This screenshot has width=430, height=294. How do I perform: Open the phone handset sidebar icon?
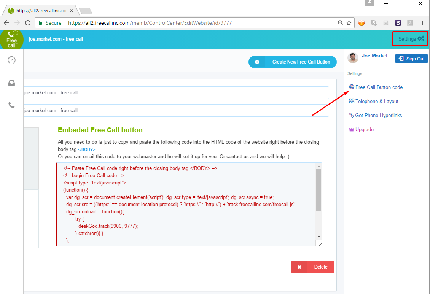11,105
